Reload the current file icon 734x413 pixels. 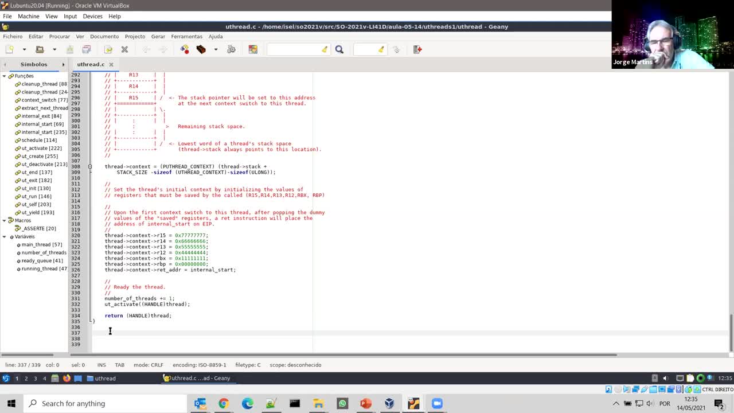[108, 49]
